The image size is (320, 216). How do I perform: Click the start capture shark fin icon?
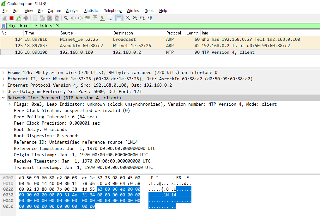[x=4, y=18]
